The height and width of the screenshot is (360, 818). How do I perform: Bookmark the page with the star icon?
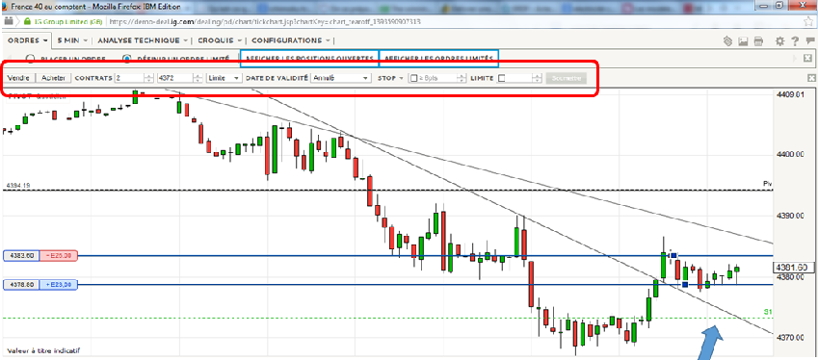[x=808, y=21]
